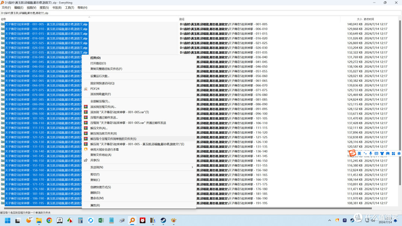Screen dimensions: 402x226
Task: Open the Sogou toolbox grid icon
Action: coord(393,153)
